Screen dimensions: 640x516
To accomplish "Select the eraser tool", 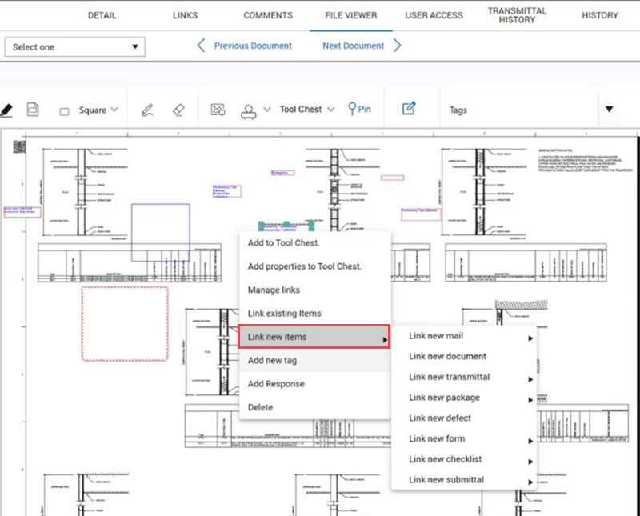I will 179,110.
